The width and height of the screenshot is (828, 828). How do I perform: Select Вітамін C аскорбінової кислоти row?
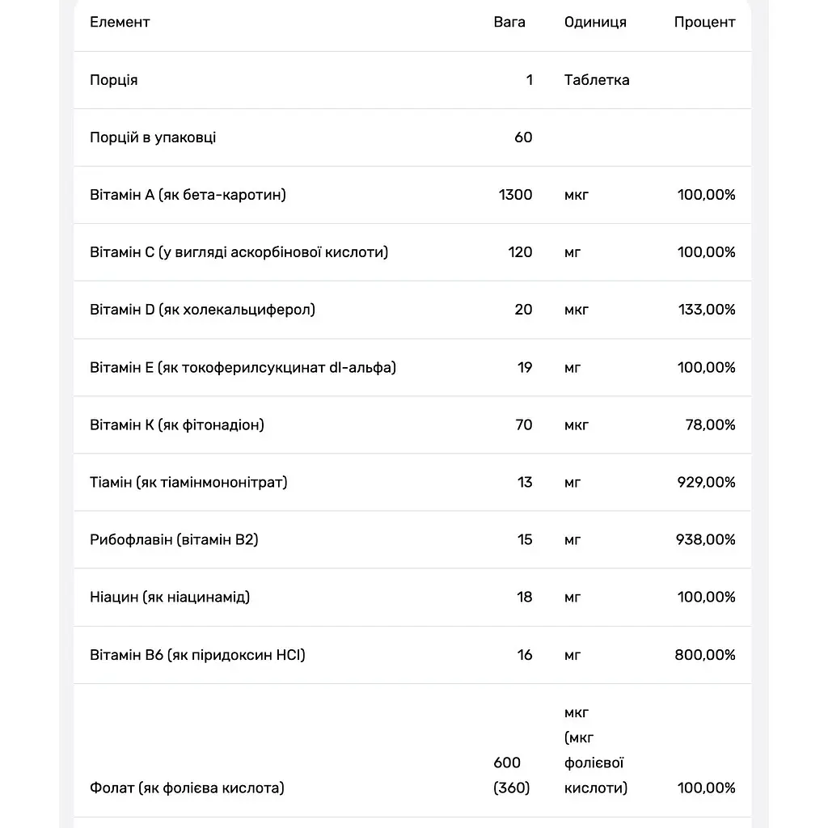(412, 252)
